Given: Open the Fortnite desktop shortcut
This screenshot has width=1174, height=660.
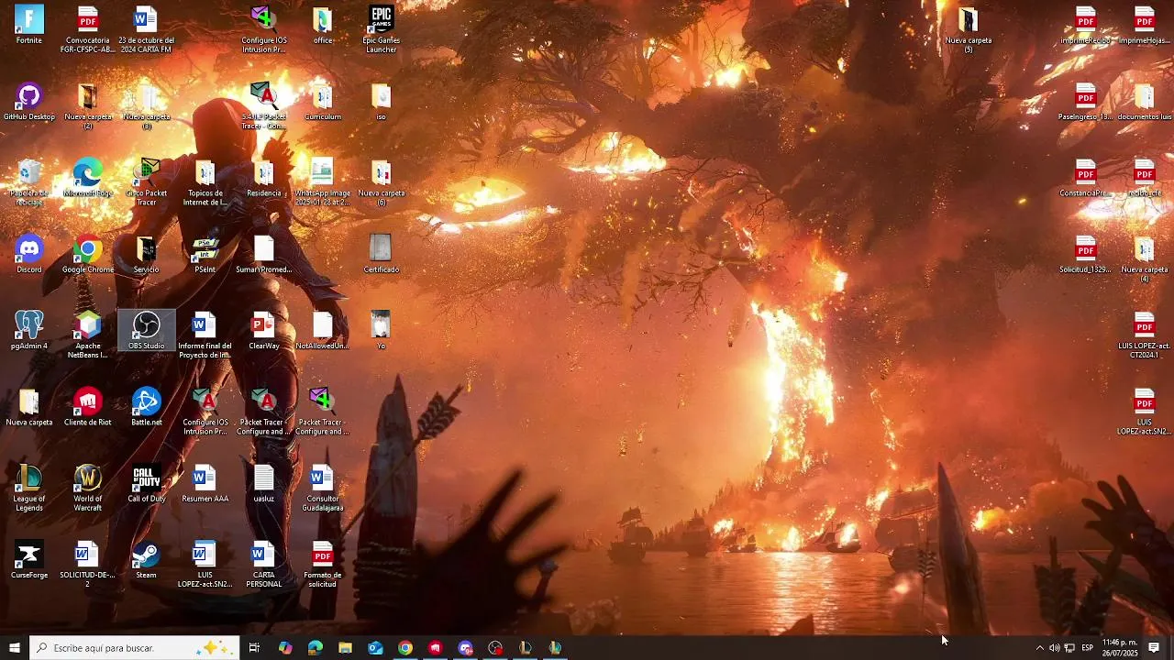Looking at the screenshot, I should (29, 25).
